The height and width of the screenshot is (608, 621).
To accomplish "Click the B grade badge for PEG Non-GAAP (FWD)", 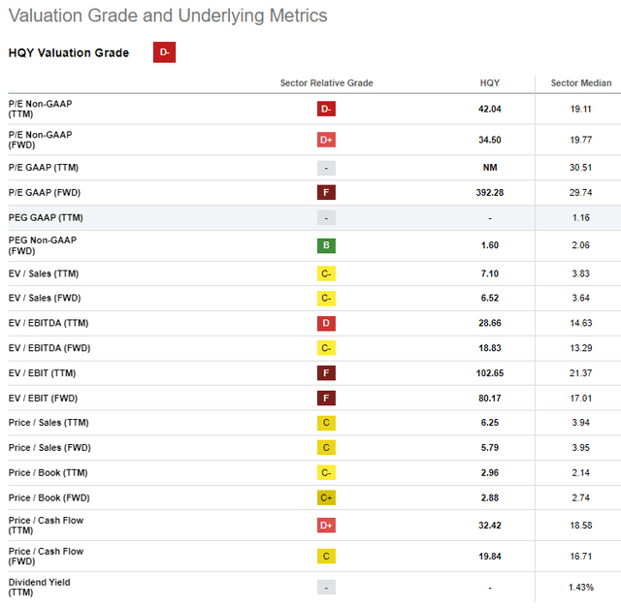I will click(326, 245).
